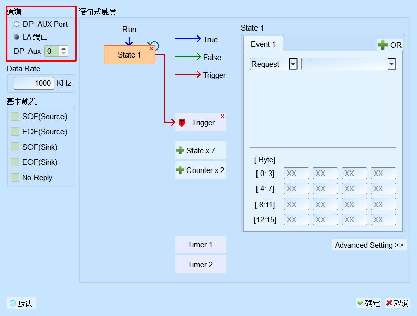
Task: Remove State 1 with its red X
Action: [151, 48]
